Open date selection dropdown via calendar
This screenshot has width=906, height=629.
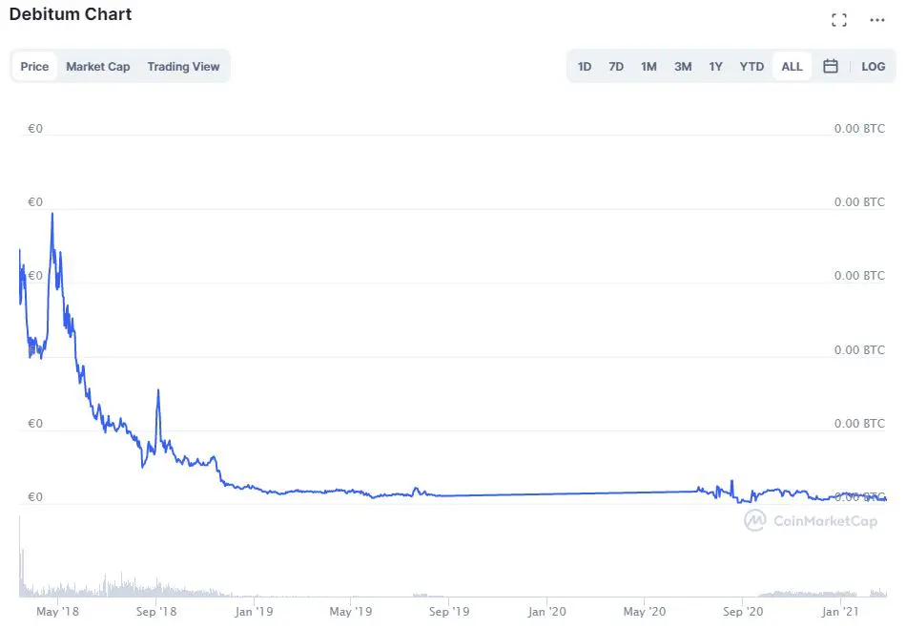click(x=831, y=66)
